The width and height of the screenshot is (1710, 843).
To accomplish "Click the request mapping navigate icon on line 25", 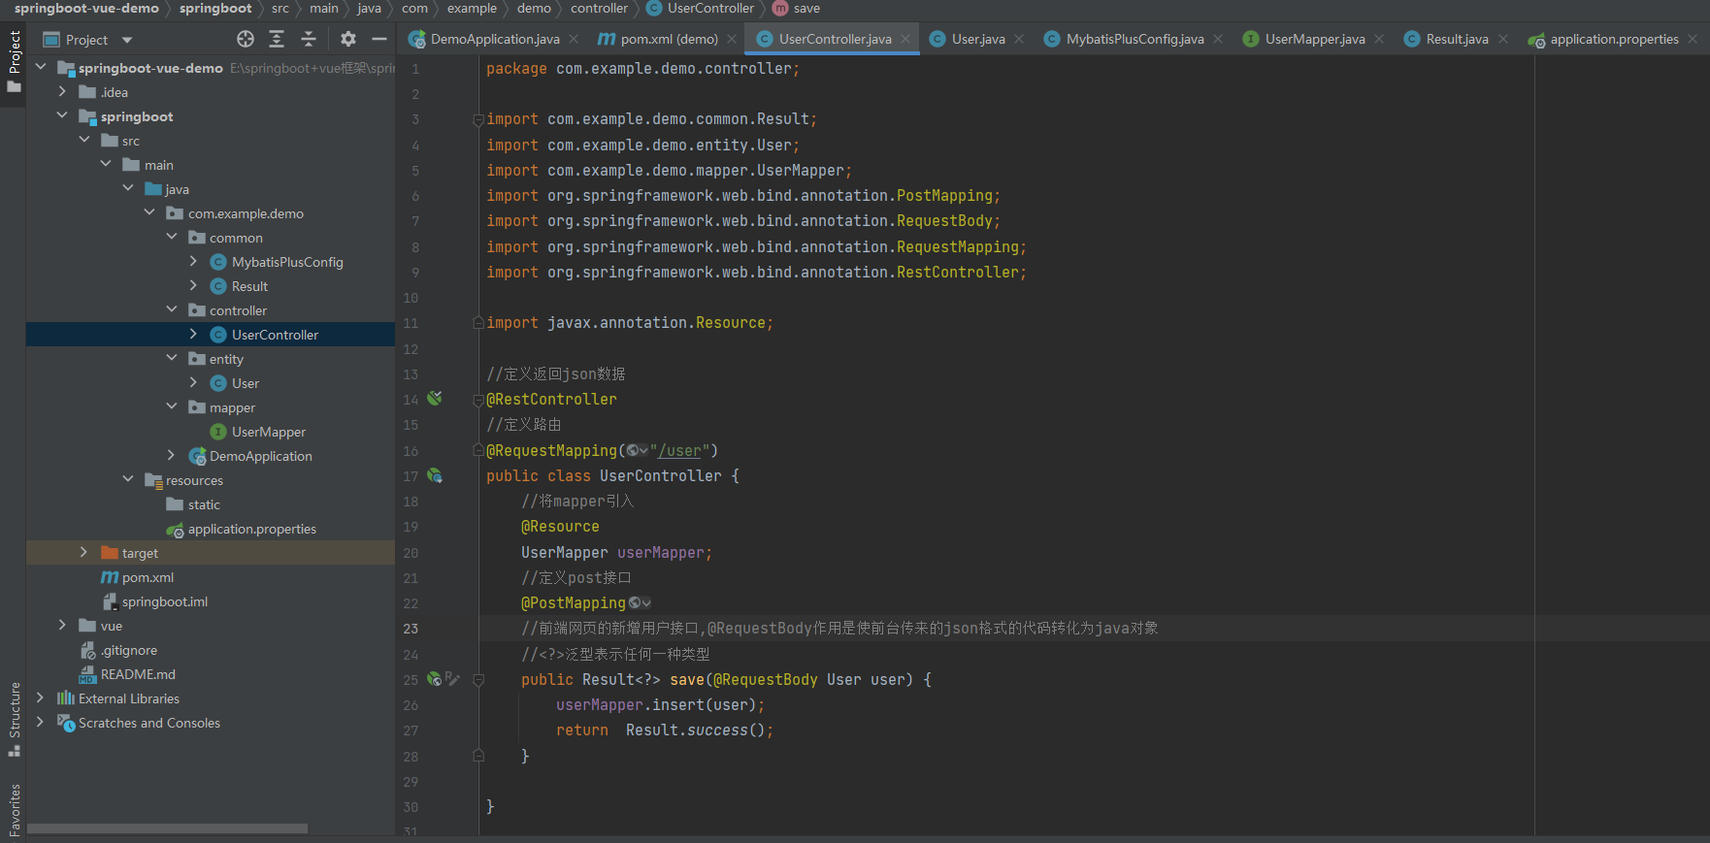I will (452, 679).
